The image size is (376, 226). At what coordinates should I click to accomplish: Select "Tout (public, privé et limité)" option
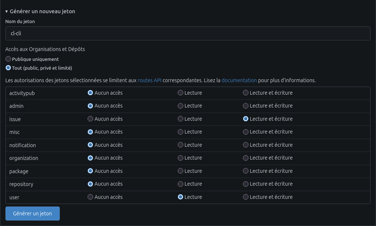pyautogui.click(x=8, y=68)
